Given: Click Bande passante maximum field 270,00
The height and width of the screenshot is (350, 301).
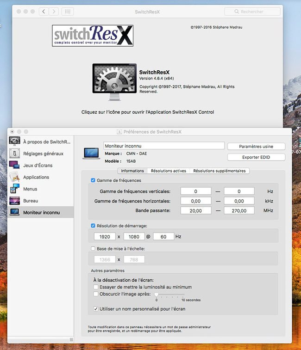Looking at the screenshot, I should click(x=239, y=211).
